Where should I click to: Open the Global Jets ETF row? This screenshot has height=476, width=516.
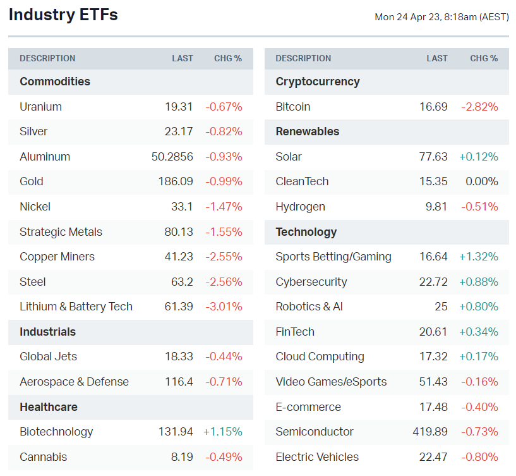pyautogui.click(x=48, y=357)
